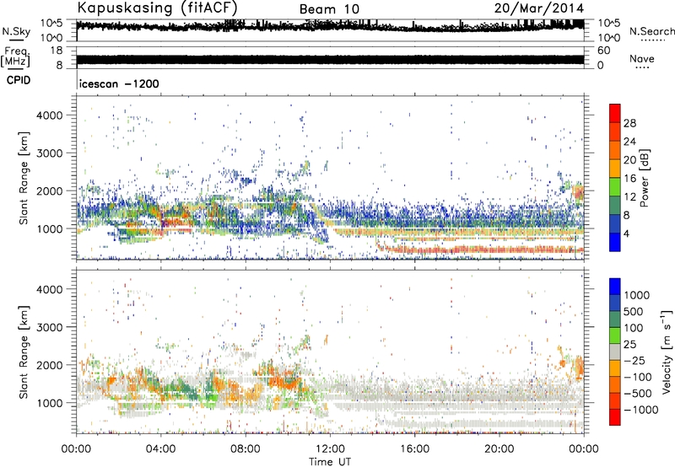Select the 24 label on Power colorbar
Image resolution: width=675 pixels, height=467 pixels.
[x=629, y=142]
